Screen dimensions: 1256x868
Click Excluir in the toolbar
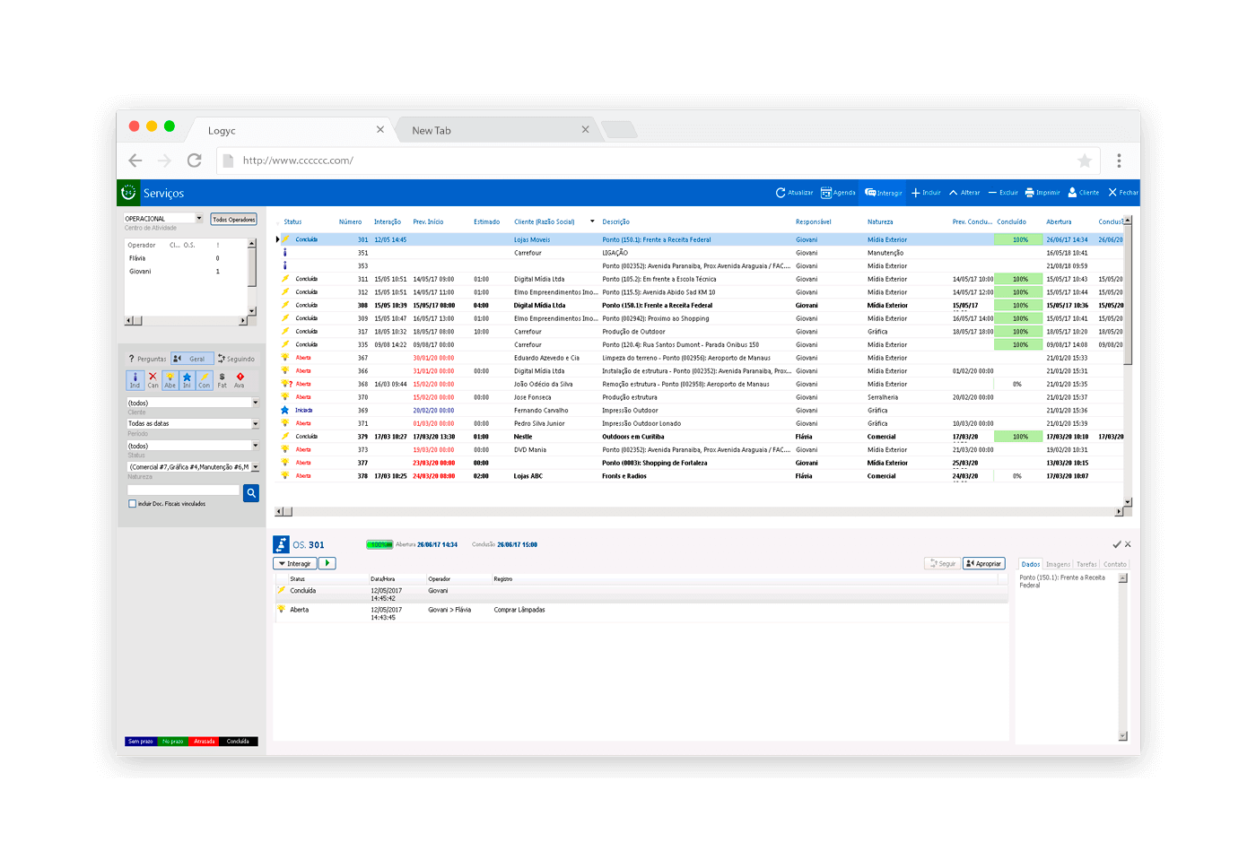pyautogui.click(x=1003, y=193)
